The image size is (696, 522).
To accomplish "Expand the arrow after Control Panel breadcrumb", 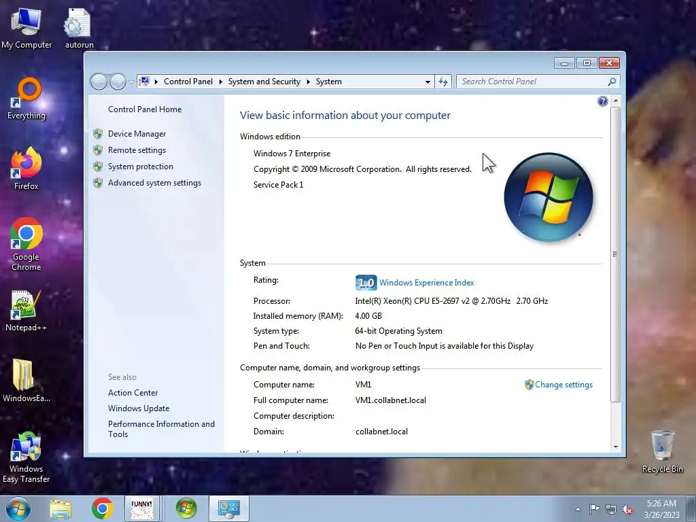I will pyautogui.click(x=221, y=82).
